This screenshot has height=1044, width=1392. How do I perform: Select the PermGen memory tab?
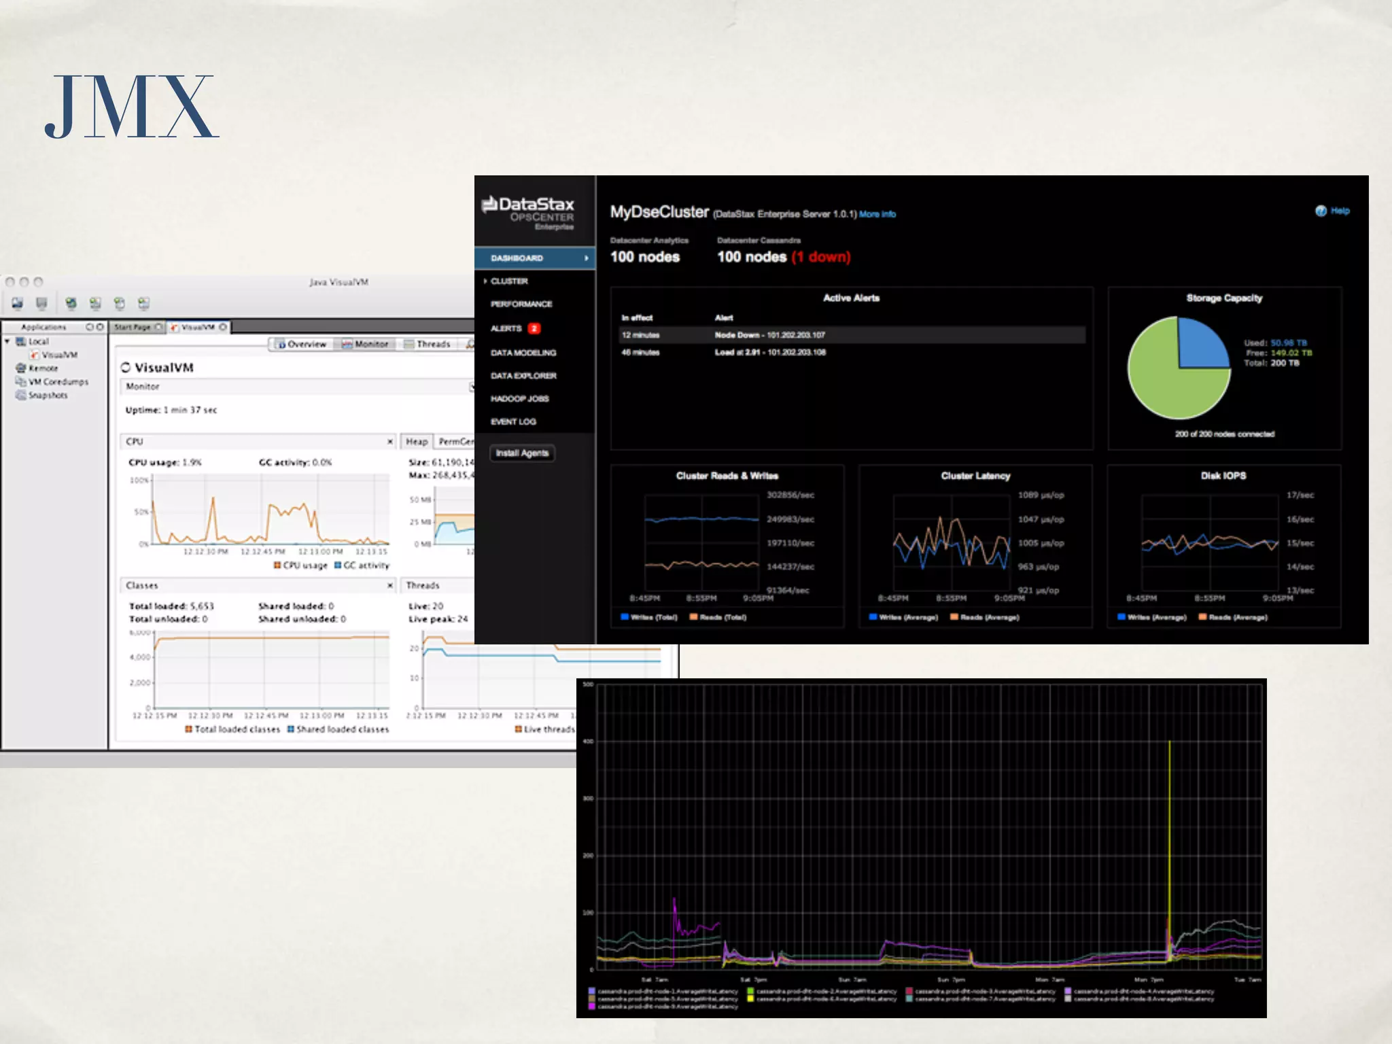(x=455, y=442)
